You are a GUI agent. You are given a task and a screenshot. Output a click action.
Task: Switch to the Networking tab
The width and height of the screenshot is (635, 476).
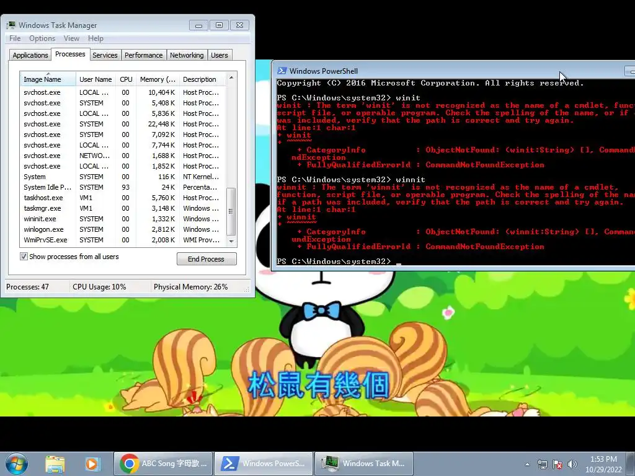(187, 55)
